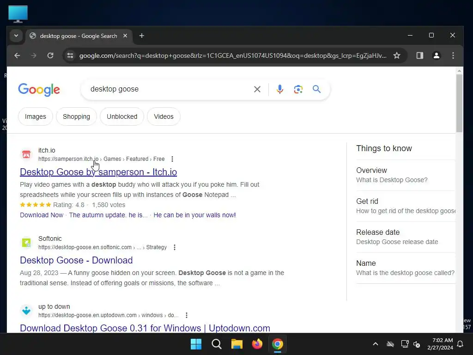
Task: Go to Google homepage via logo
Action: 39,90
